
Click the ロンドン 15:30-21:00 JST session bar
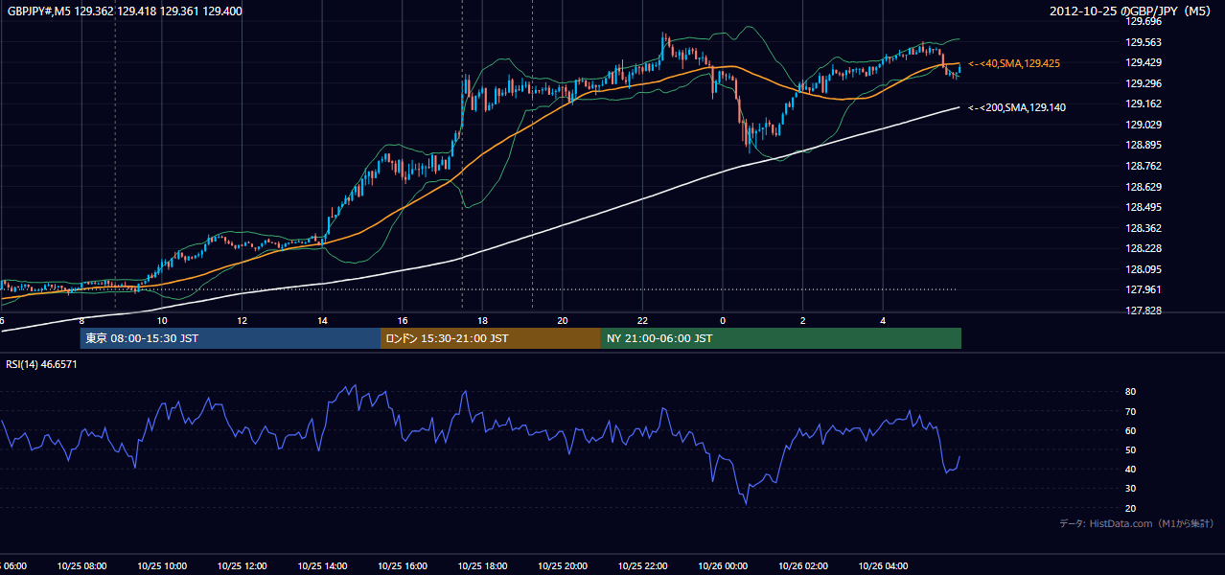click(491, 338)
